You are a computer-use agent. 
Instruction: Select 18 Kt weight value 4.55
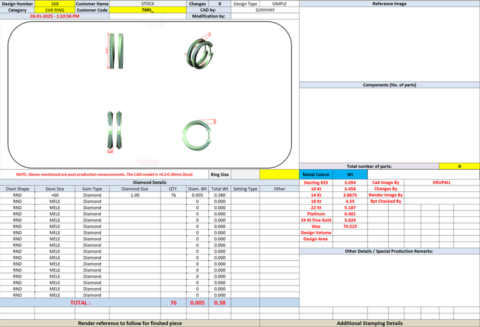pyautogui.click(x=350, y=201)
